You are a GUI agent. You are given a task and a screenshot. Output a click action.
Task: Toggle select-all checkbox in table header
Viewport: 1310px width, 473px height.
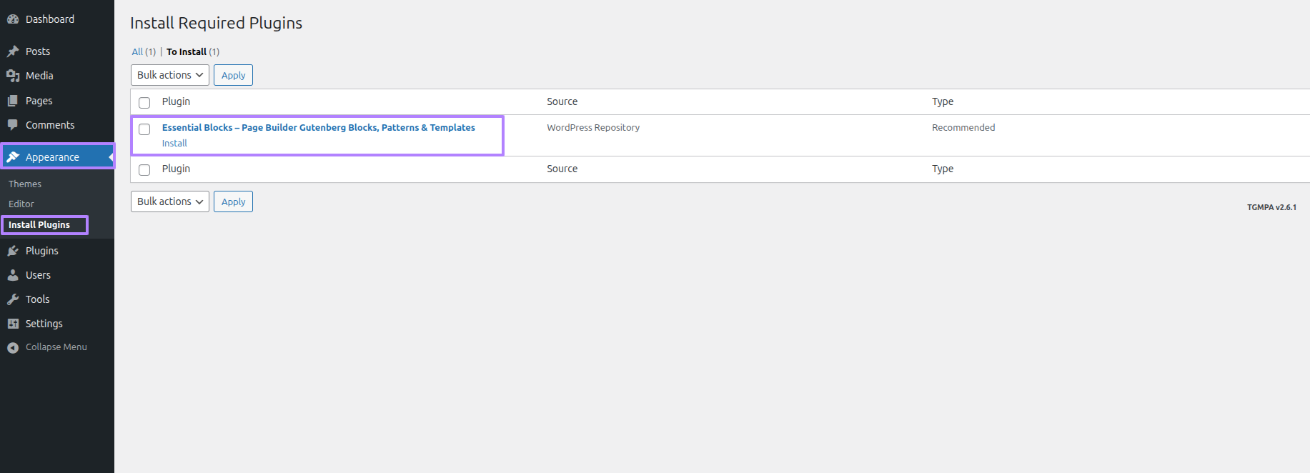pos(144,103)
